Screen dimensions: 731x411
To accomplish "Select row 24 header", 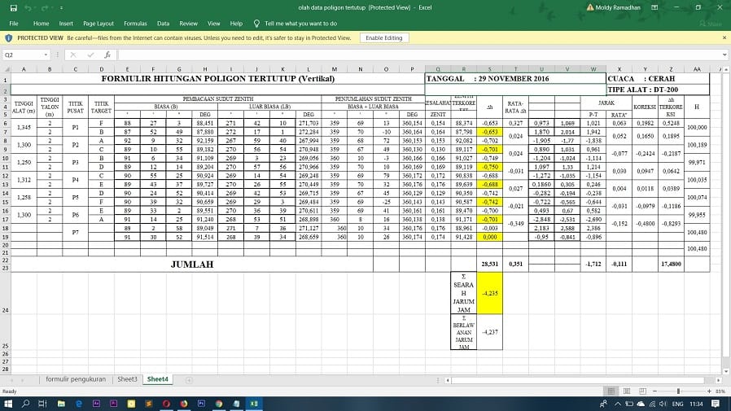I will [5, 294].
